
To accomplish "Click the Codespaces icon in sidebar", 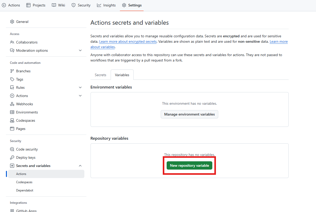I will (x=12, y=120).
